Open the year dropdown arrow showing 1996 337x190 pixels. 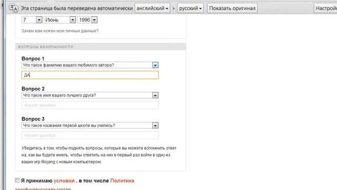tap(94, 20)
